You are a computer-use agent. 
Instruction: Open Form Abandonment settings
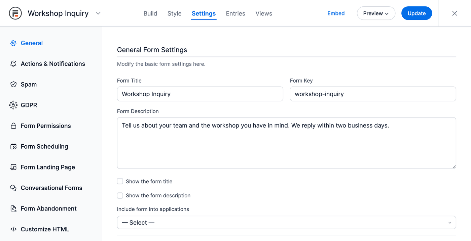click(49, 208)
